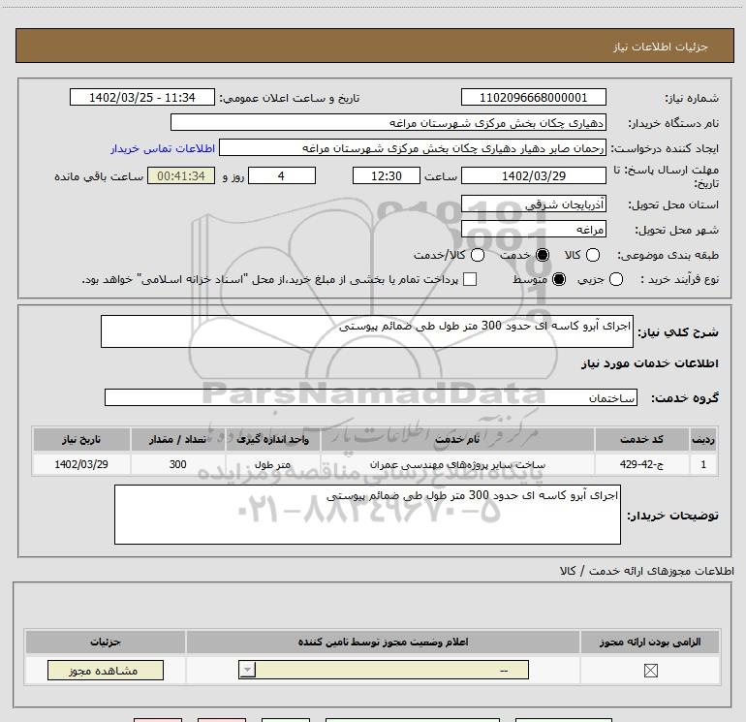Click the اعلام وضعیت مجوز توسط تامین کننده header
The height and width of the screenshot is (722, 746).
(383, 642)
